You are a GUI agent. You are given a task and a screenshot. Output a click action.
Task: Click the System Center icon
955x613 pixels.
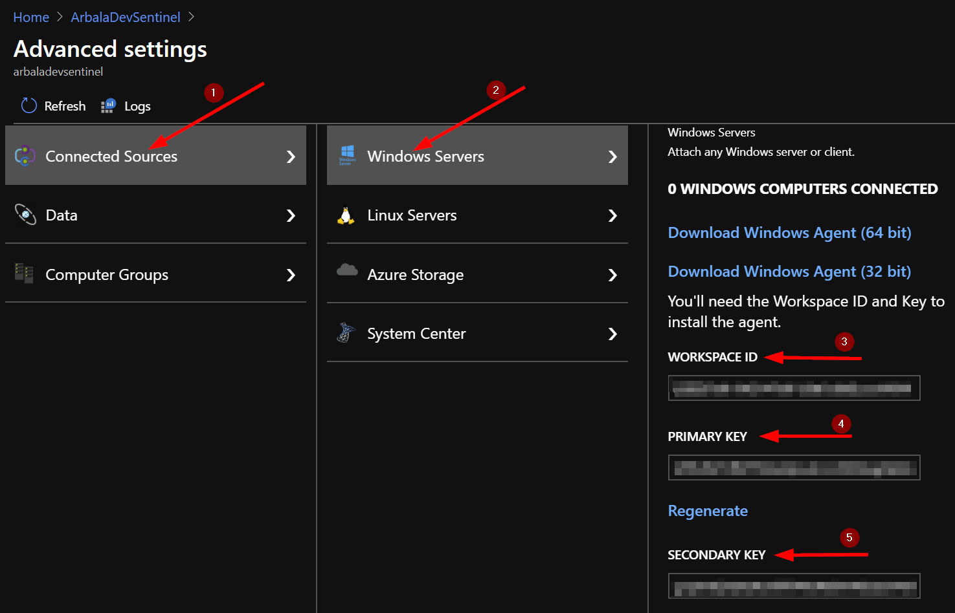346,332
